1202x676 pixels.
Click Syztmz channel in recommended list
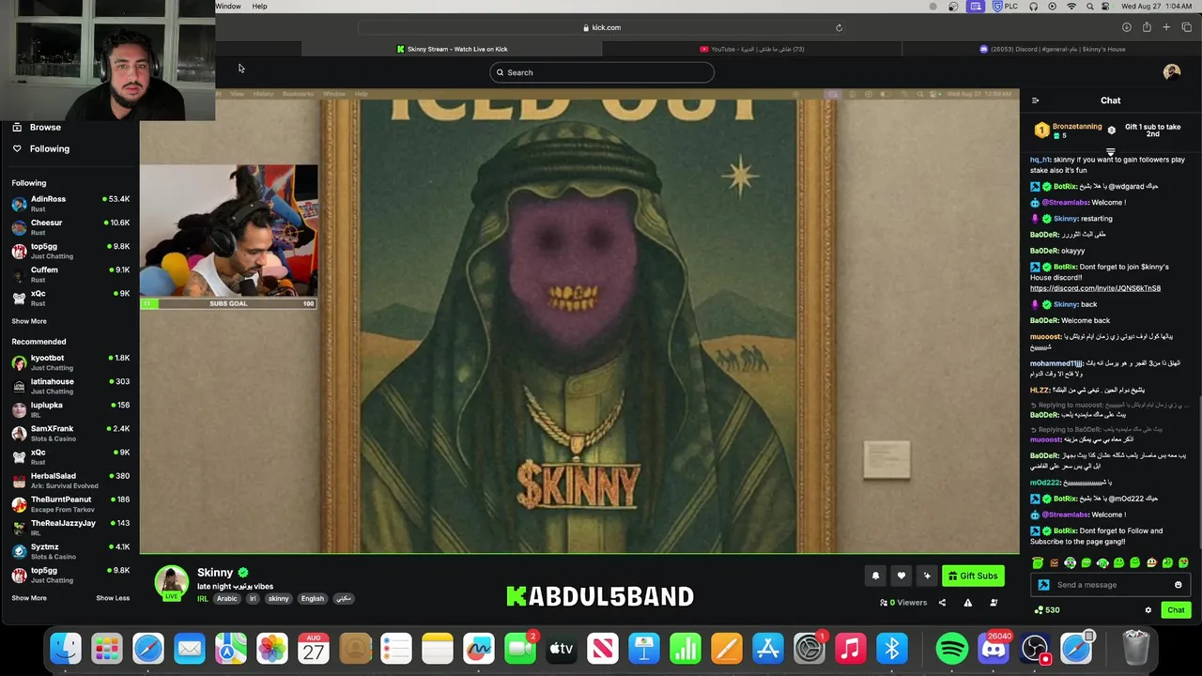point(70,551)
